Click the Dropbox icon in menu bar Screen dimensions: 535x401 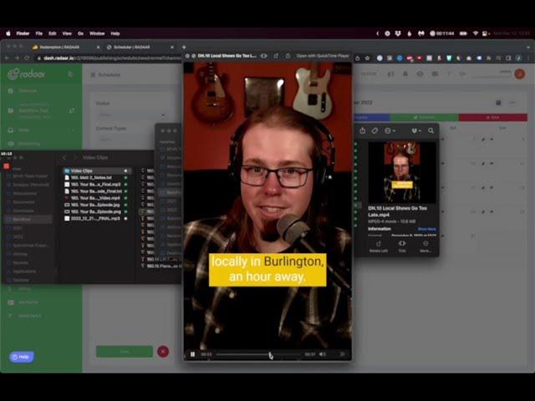[398, 33]
